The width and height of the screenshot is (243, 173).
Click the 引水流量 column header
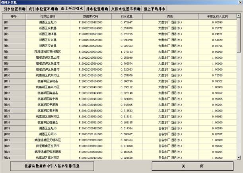click(x=127, y=16)
